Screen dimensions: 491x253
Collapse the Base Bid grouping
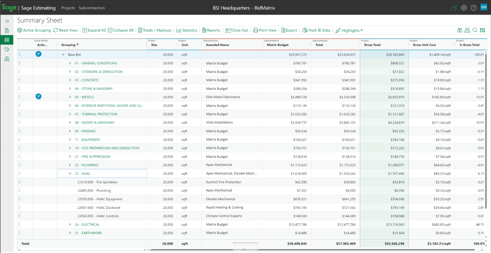coord(63,54)
